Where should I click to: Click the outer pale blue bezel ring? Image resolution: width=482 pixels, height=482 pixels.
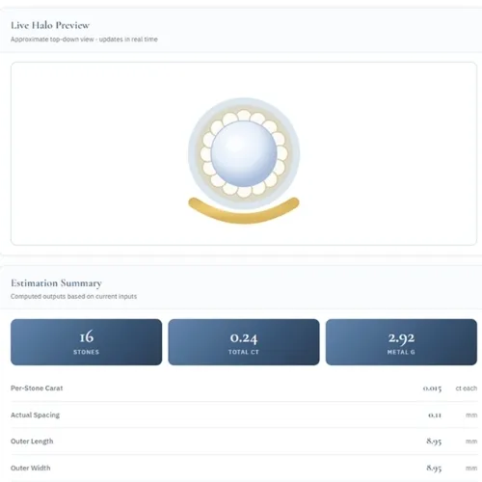pyautogui.click(x=192, y=153)
